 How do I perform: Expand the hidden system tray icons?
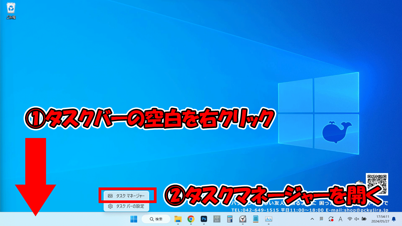pyautogui.click(x=312, y=219)
